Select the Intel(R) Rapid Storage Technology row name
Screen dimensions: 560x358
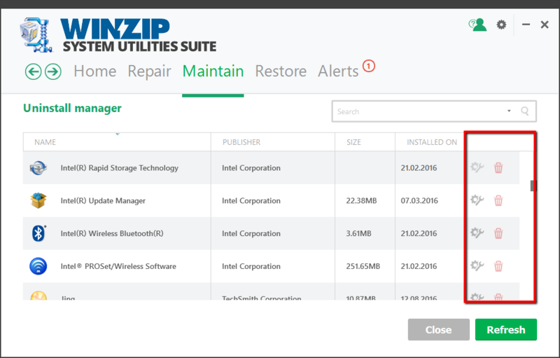pos(119,168)
